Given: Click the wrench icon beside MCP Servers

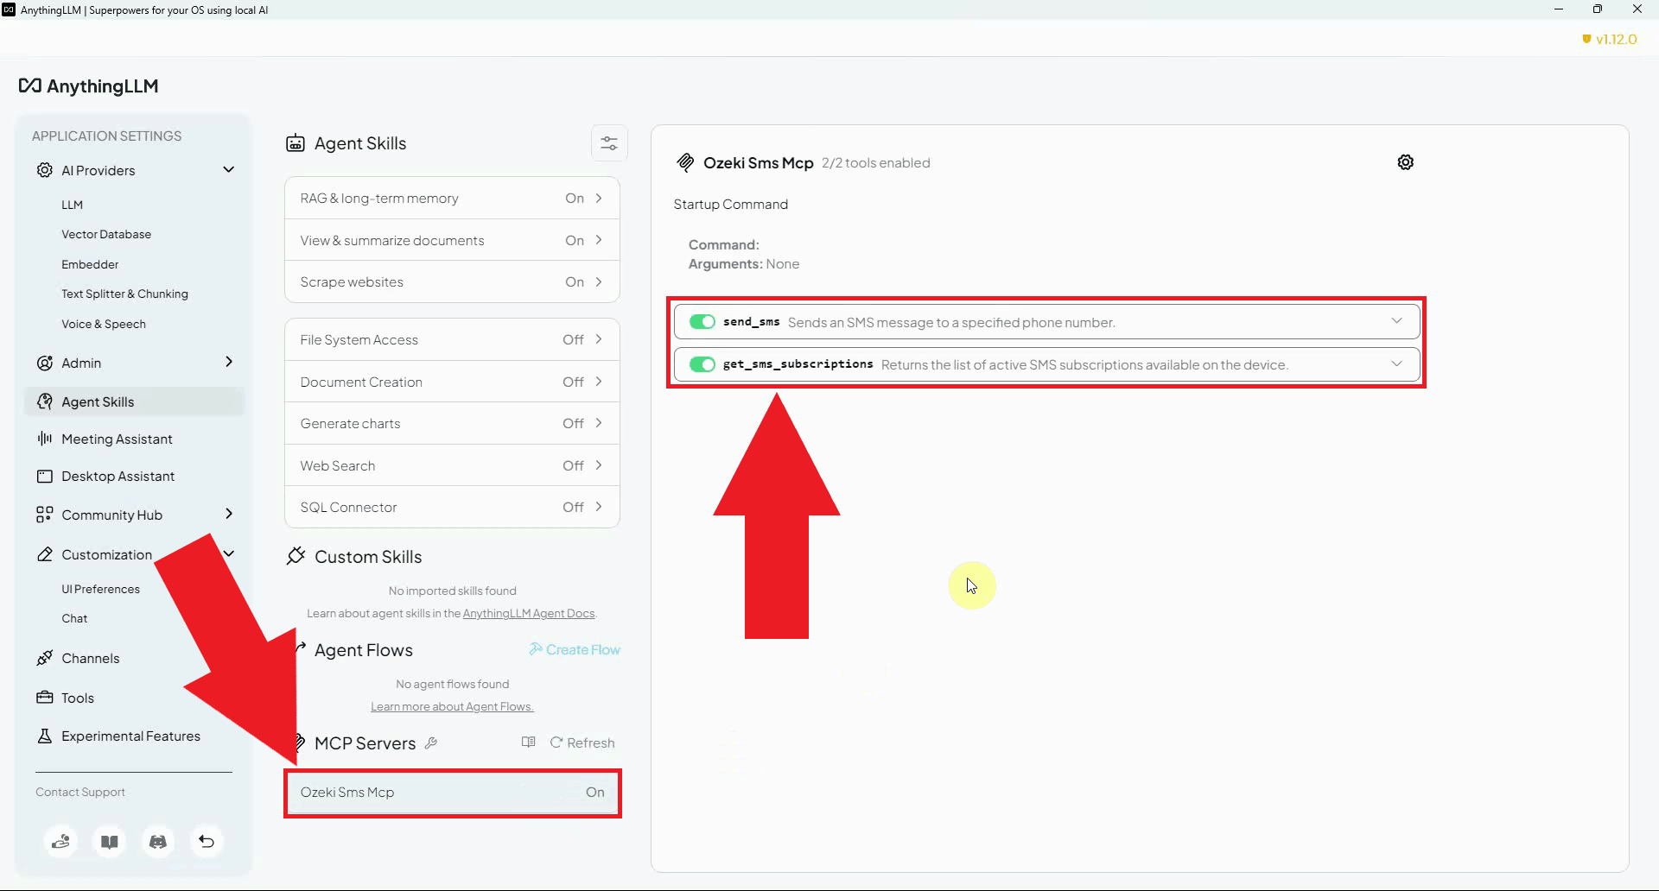Looking at the screenshot, I should (x=431, y=742).
